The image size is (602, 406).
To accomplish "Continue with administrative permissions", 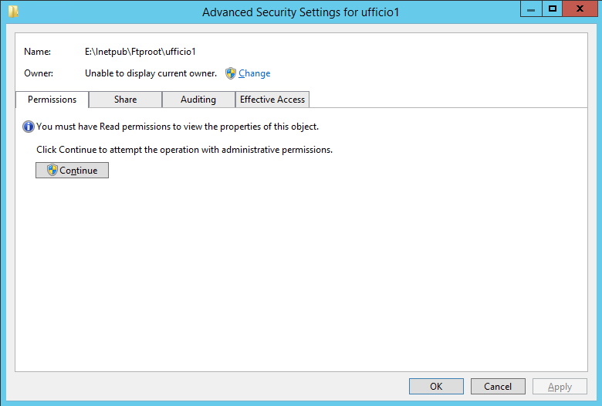I will pos(73,170).
